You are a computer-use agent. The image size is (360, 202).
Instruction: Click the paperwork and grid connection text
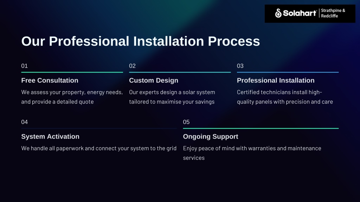click(99, 148)
